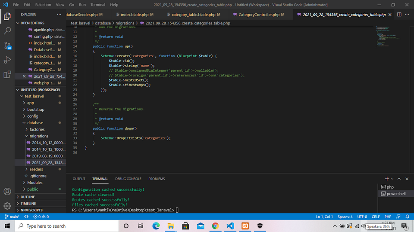
Task: Open the Terminal menu
Action: [x=97, y=5]
